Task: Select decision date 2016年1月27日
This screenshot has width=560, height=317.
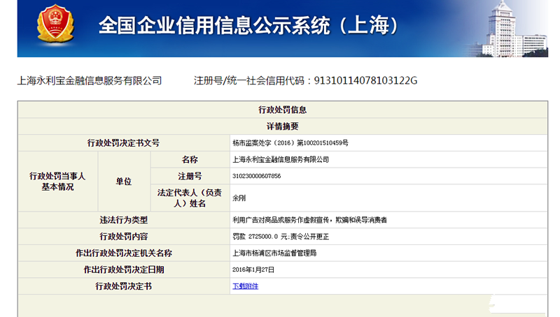Action: click(253, 270)
